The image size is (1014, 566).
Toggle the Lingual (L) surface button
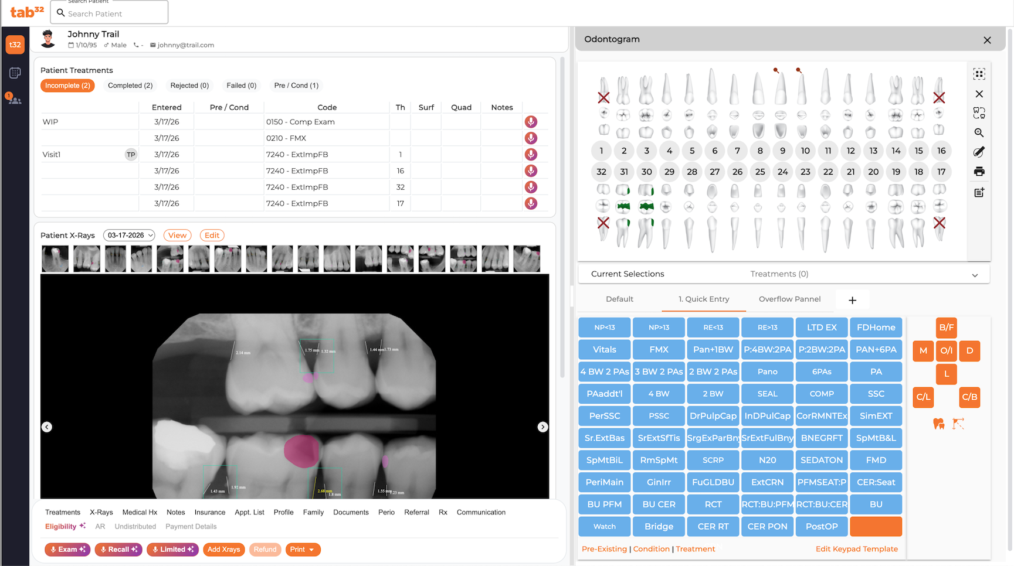click(x=946, y=374)
